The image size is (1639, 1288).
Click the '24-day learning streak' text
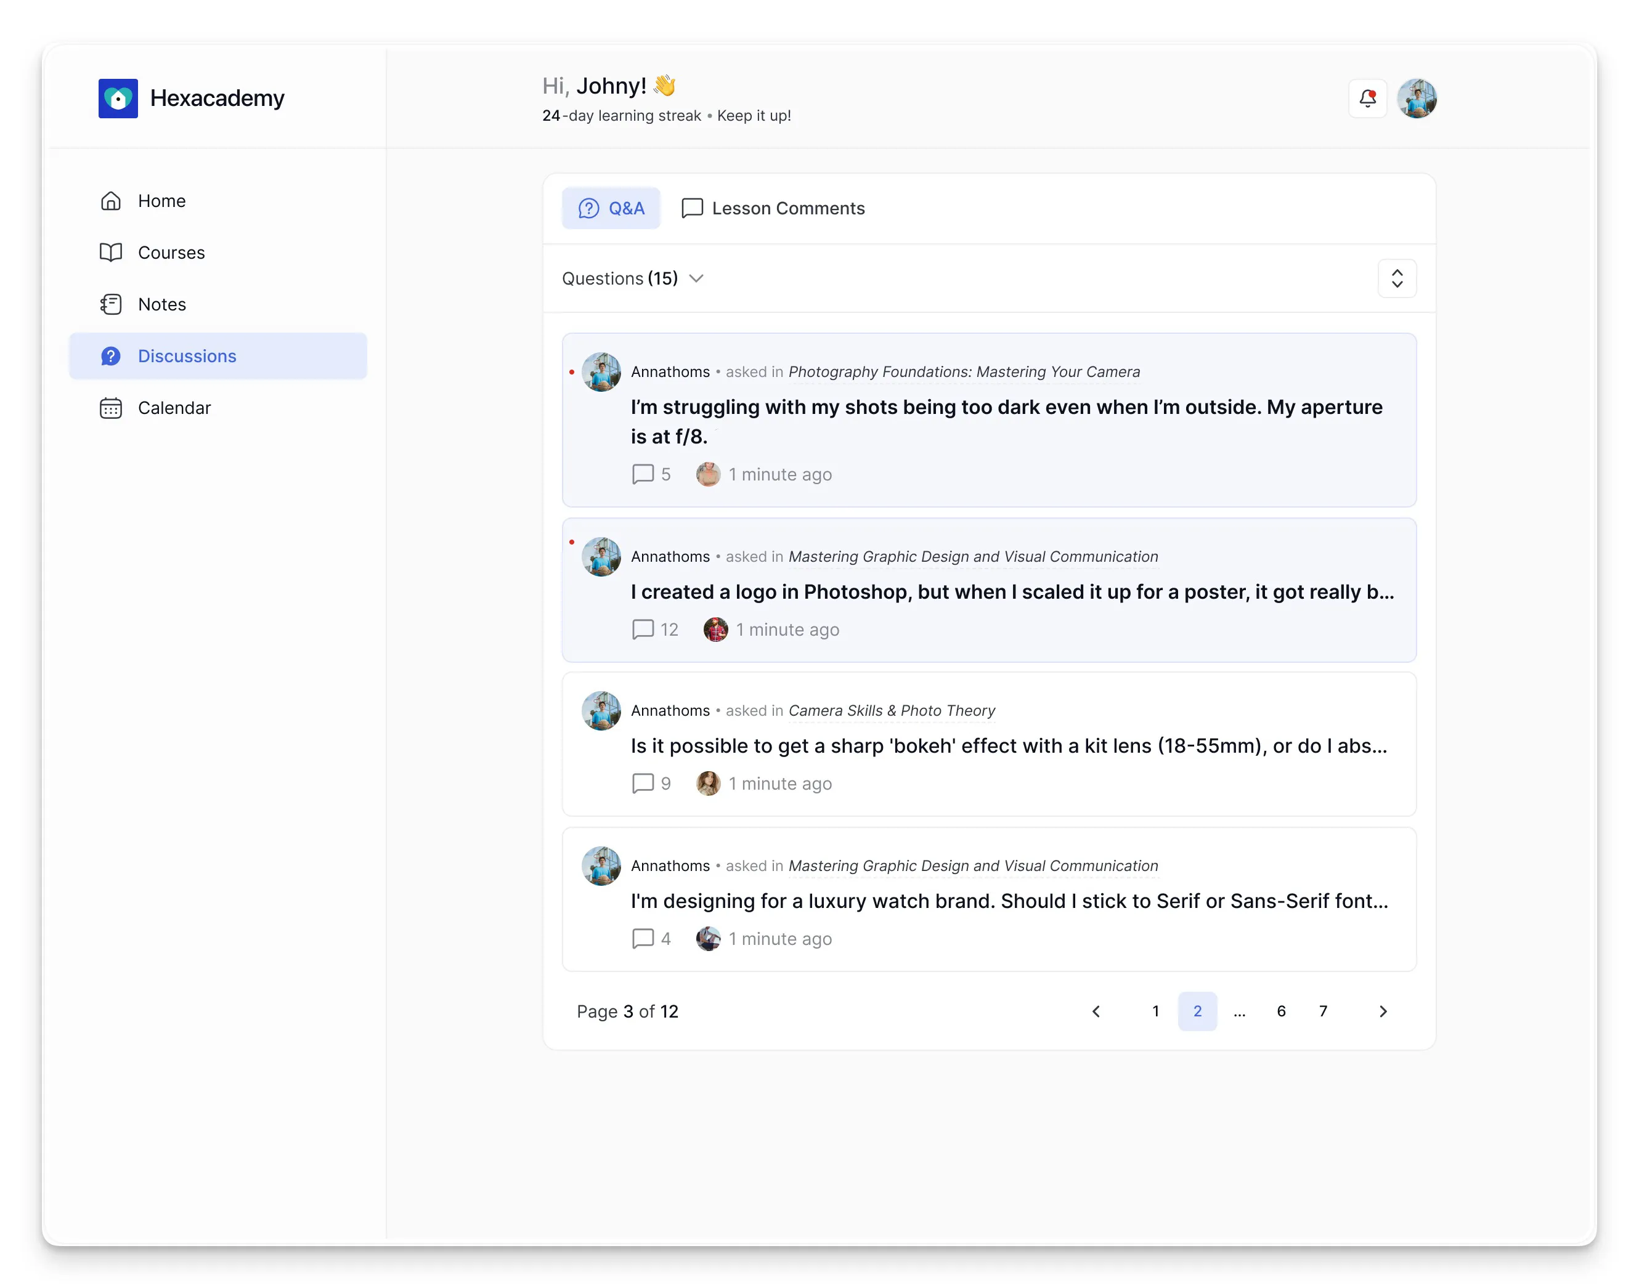click(622, 116)
